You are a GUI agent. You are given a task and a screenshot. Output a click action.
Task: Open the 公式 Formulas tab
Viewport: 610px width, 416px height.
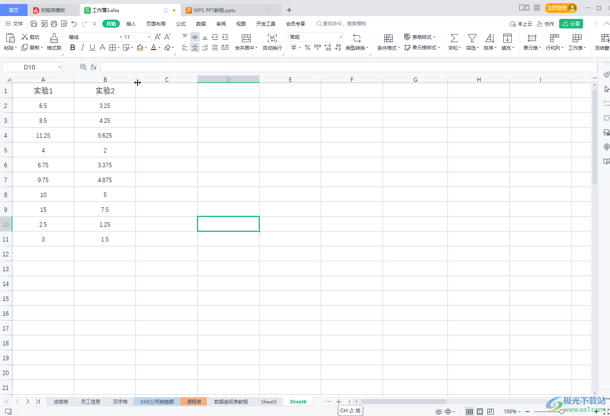click(181, 24)
